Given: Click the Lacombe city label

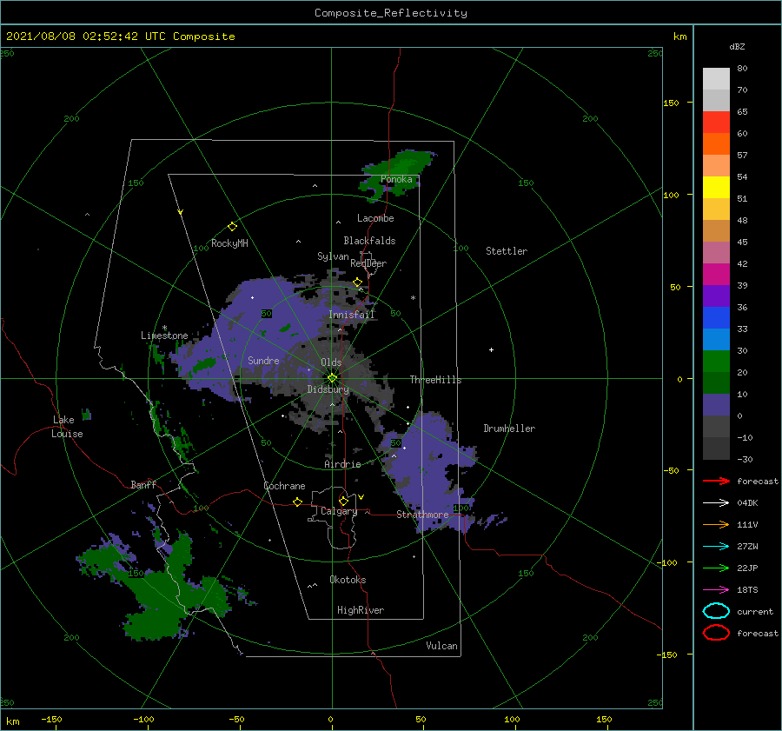Looking at the screenshot, I should pyautogui.click(x=375, y=218).
